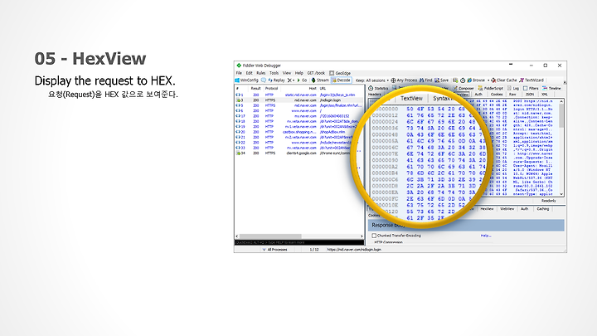Click the GeoEdge menu item
597x336 pixels.
click(x=340, y=73)
